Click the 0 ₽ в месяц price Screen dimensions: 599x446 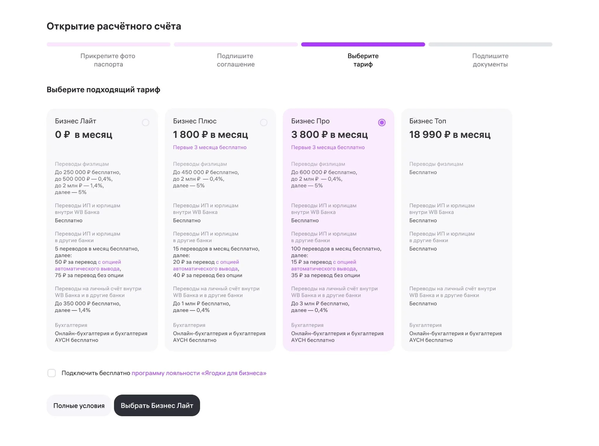[84, 134]
